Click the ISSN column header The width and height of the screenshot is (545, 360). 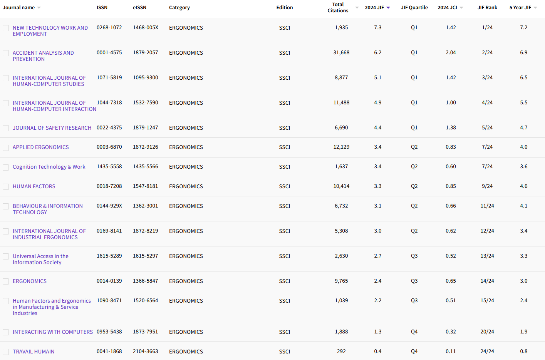pyautogui.click(x=102, y=7)
